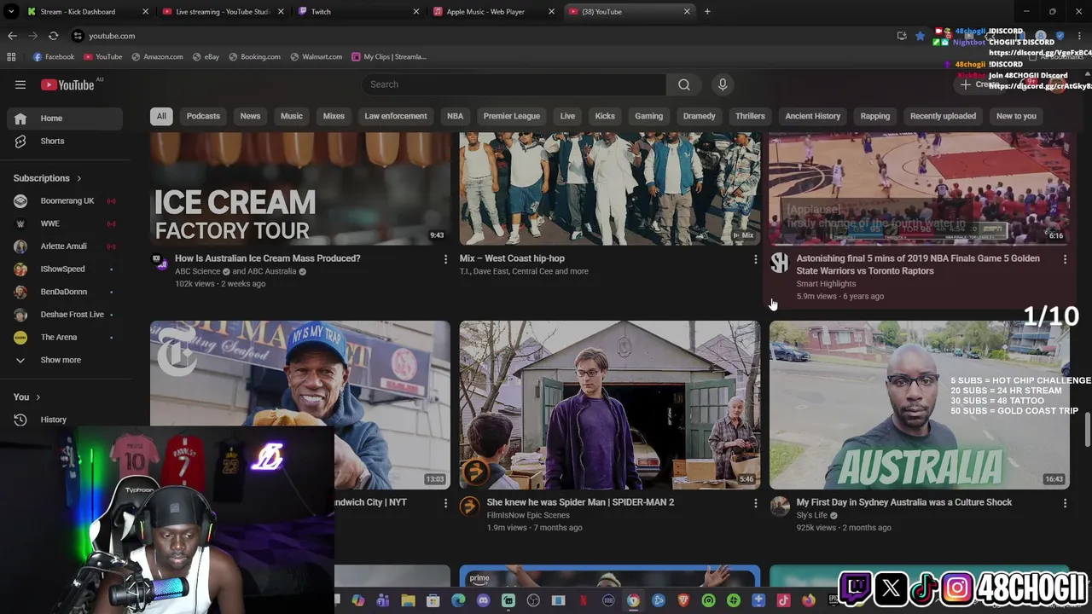The image size is (1092, 614).
Task: Open Firefox from the taskbar
Action: click(x=809, y=601)
